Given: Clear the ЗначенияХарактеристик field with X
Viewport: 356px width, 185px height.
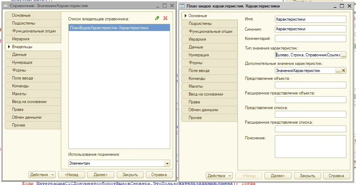Looking at the screenshot, I should point(344,71).
